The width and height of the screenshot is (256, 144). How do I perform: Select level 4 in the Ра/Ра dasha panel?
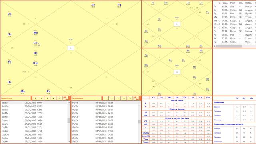(124, 98)
